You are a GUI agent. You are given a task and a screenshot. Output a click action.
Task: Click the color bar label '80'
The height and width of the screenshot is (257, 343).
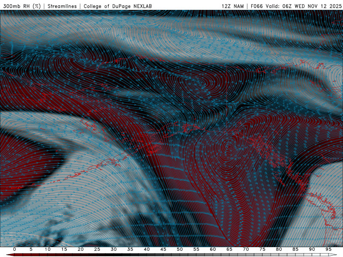[279, 249]
